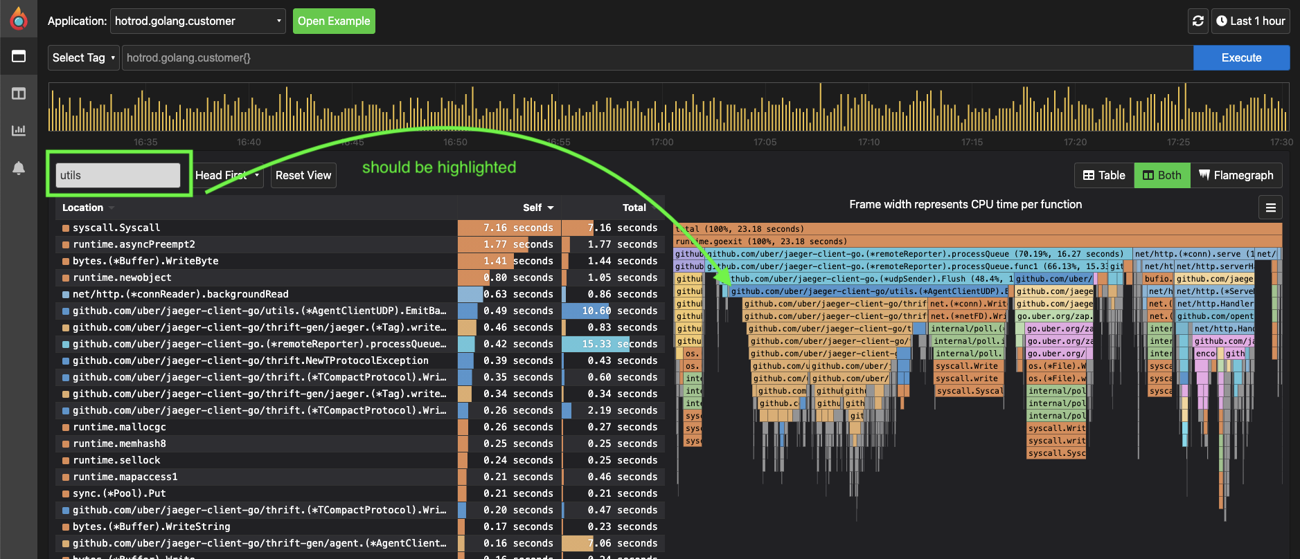Open the Last 1 hour time range
This screenshot has height=559, width=1300.
(1250, 21)
